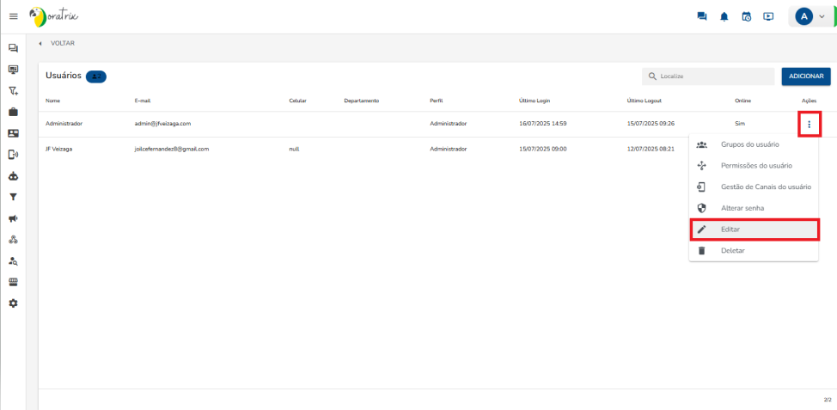This screenshot has height=410, width=837.
Task: Click the chatbot robot icon in sidebar
Action: click(x=13, y=176)
